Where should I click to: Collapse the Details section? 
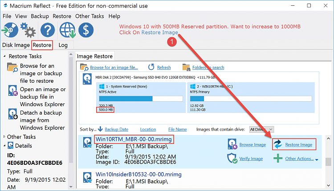[4, 146]
